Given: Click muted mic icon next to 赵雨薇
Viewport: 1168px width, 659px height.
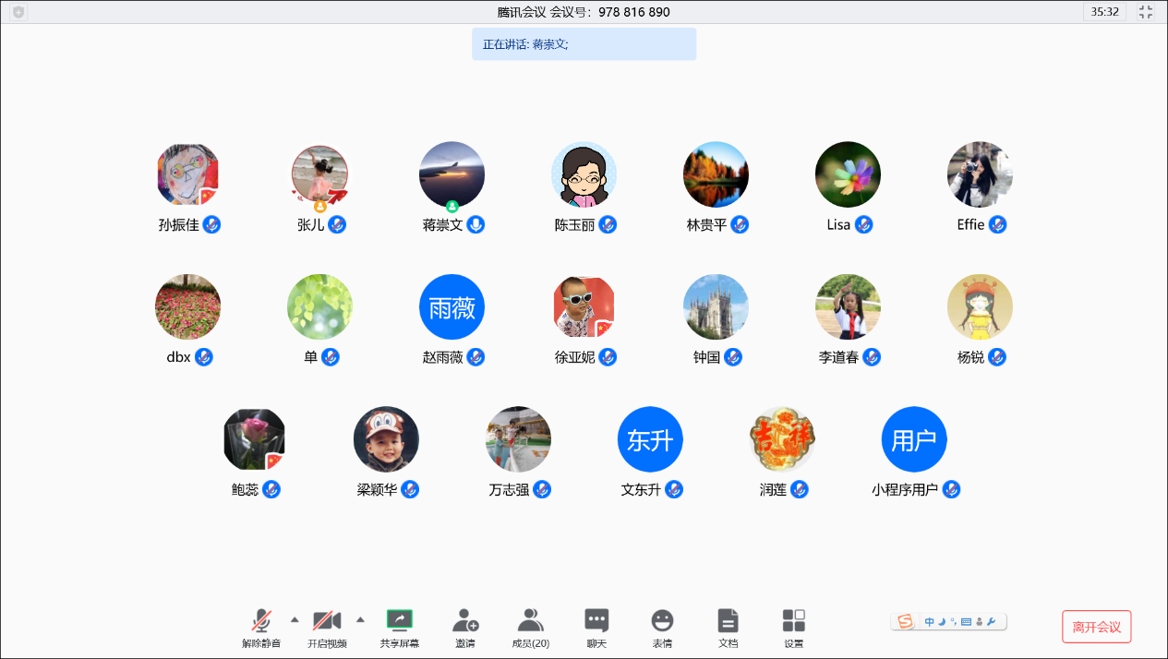Looking at the screenshot, I should (x=476, y=356).
